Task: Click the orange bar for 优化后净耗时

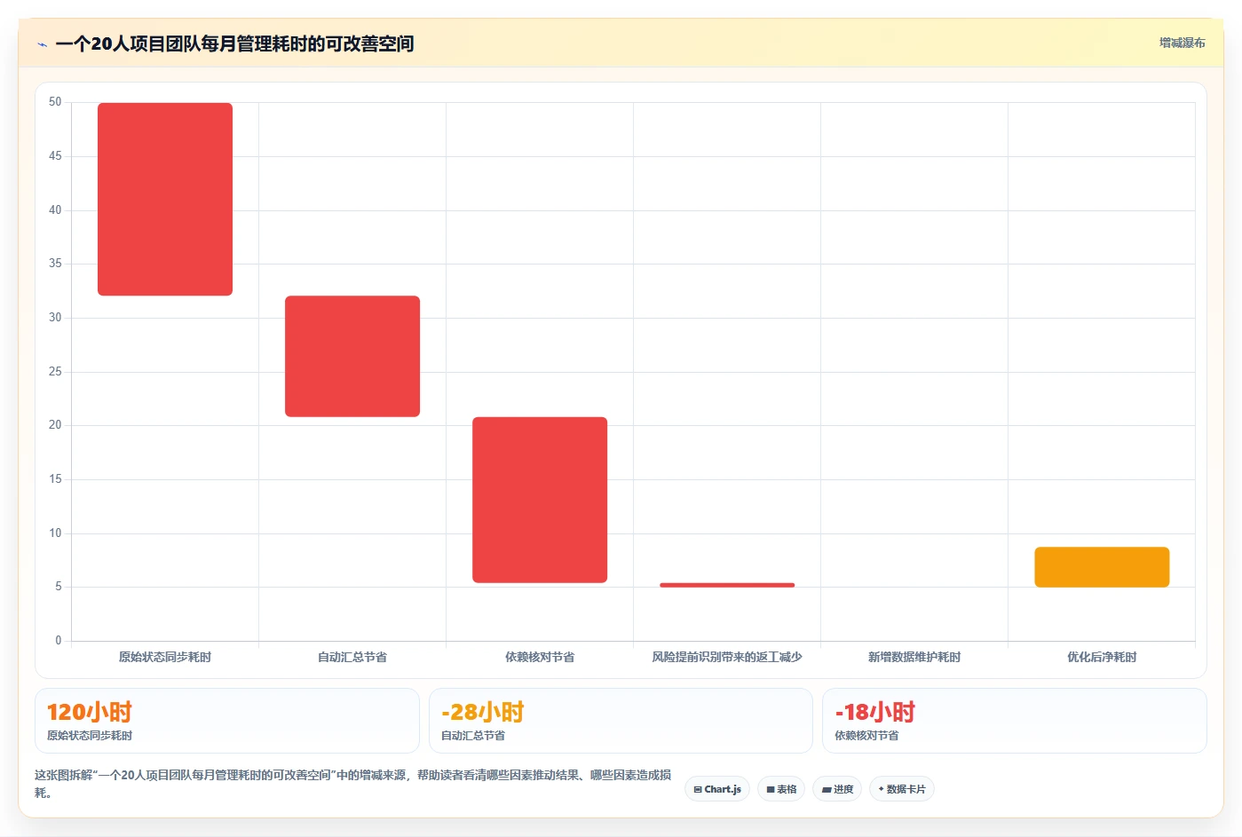Action: pyautogui.click(x=1102, y=567)
